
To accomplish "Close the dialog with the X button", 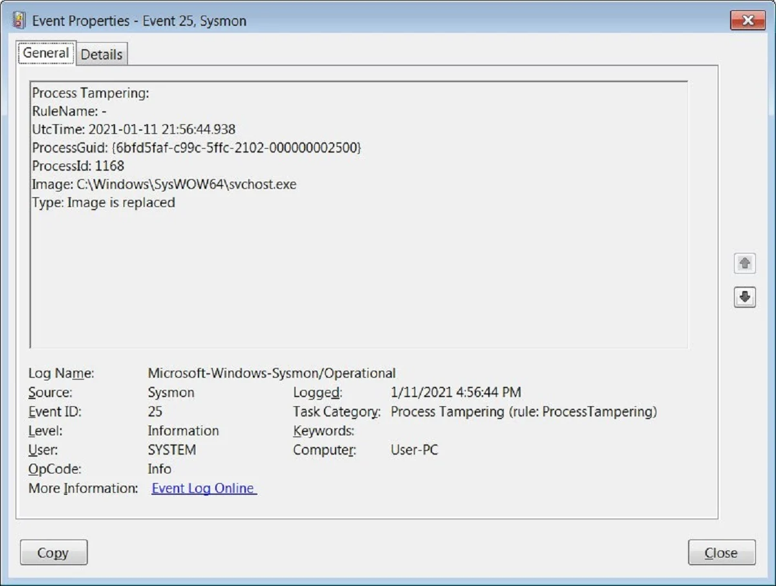I will point(748,20).
